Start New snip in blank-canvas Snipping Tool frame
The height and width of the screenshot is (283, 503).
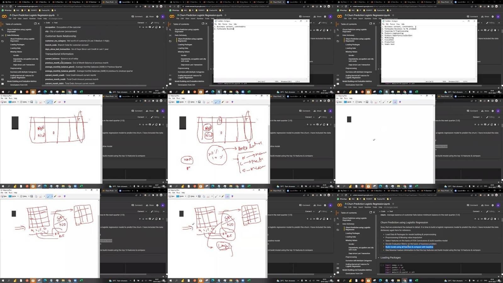point(339,102)
